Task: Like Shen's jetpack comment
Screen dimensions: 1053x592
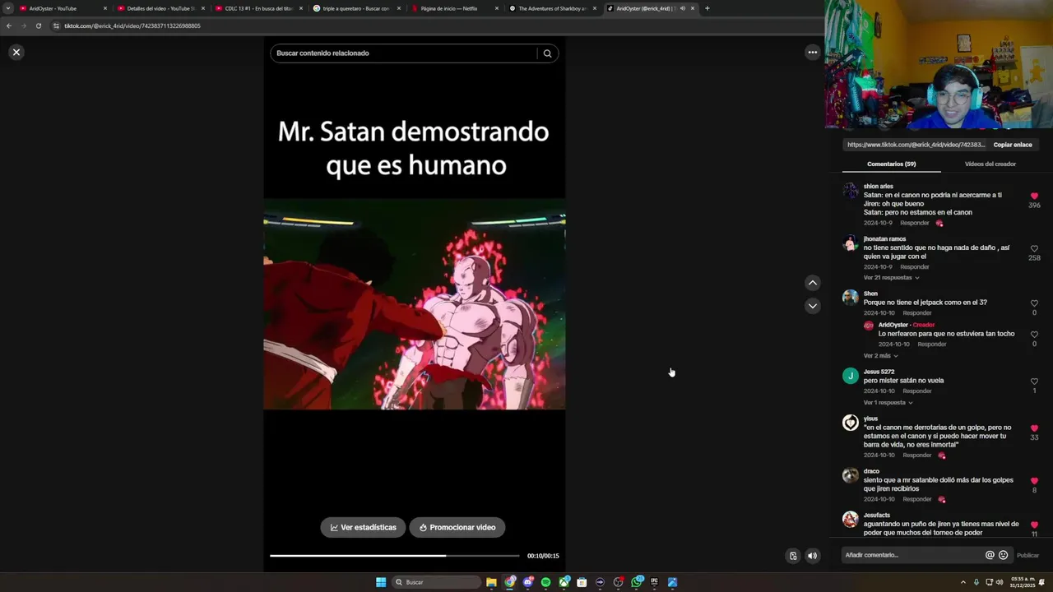Action: pos(1034,303)
